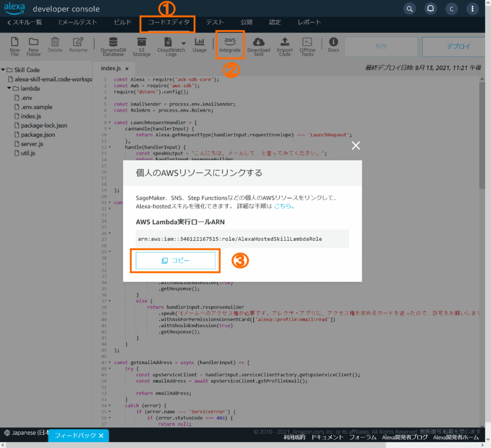Switch to the 認定 tab
The width and height of the screenshot is (491, 448).
click(x=275, y=22)
